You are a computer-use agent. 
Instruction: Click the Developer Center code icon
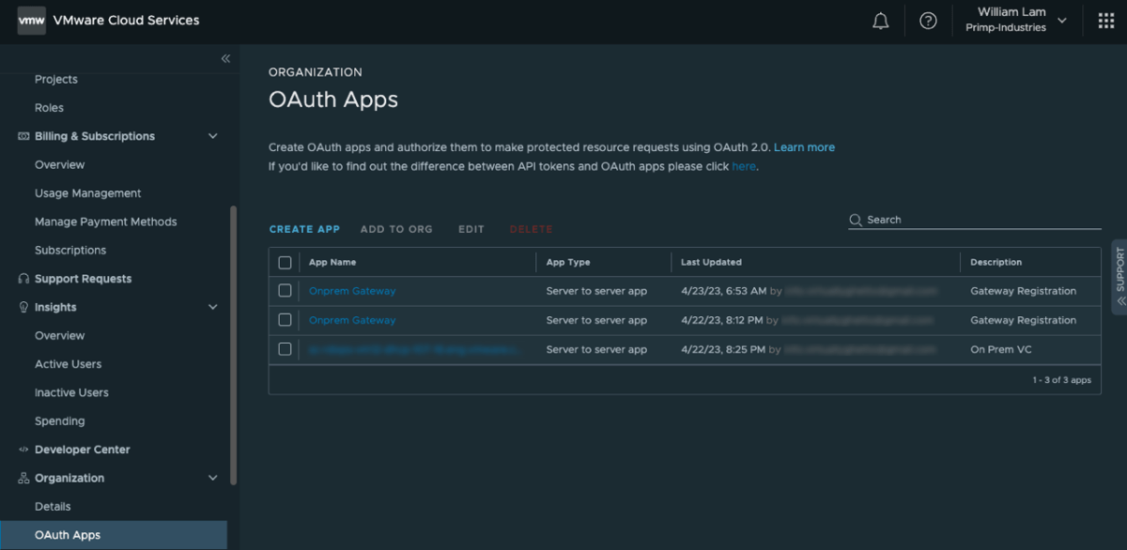[24, 450]
